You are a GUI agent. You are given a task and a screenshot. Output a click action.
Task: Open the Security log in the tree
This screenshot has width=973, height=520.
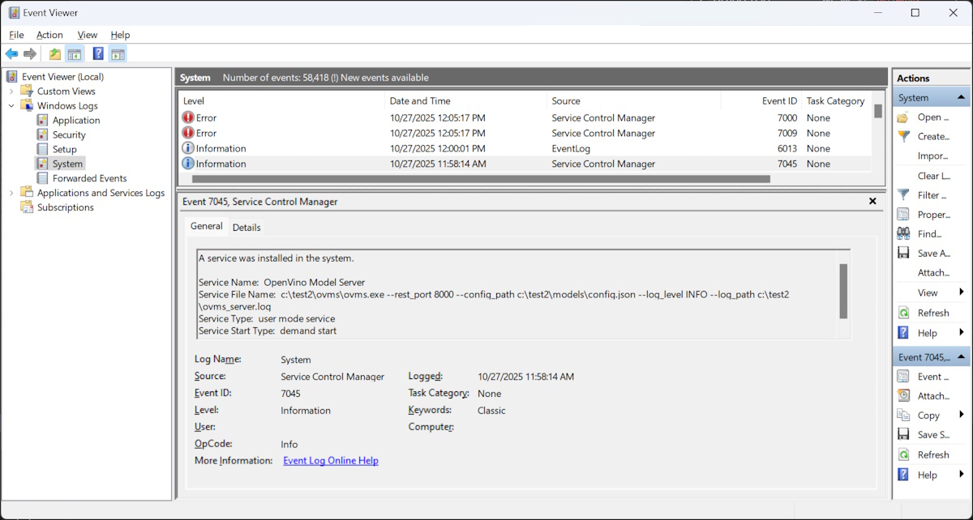point(69,135)
